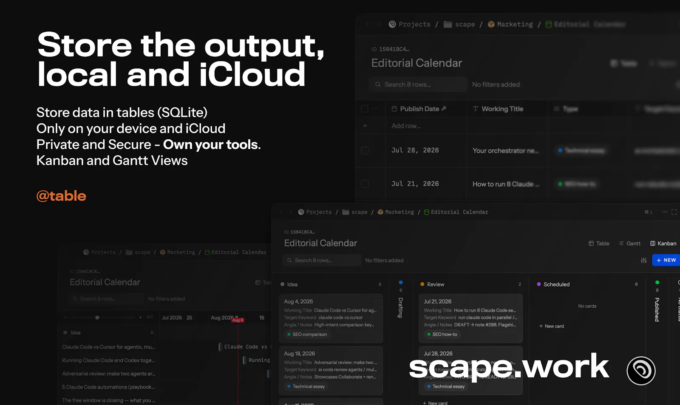This screenshot has height=405, width=680.
Task: Click Marketing breadcrumb in Table window
Action: coord(515,24)
